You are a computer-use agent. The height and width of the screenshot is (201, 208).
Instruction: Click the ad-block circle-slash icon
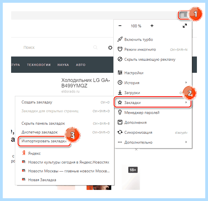(x=120, y=59)
